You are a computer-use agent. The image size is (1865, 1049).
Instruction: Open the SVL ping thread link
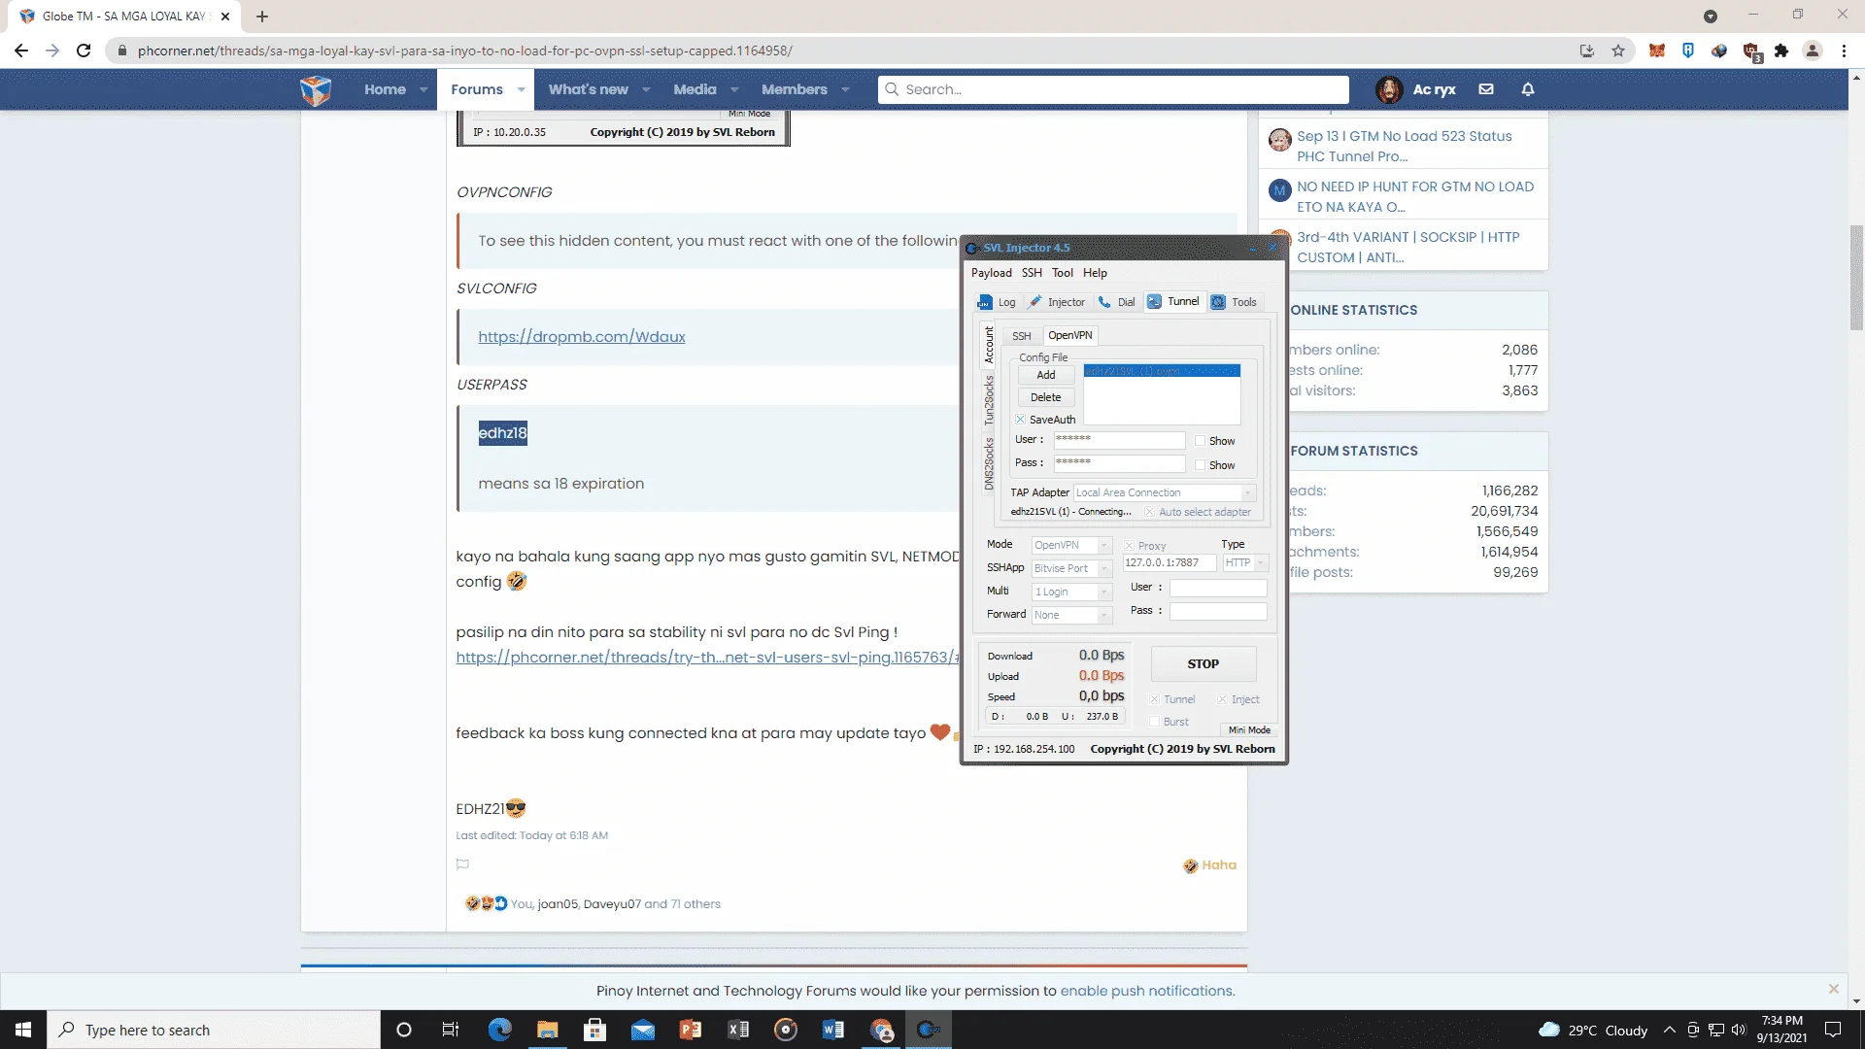tap(707, 658)
